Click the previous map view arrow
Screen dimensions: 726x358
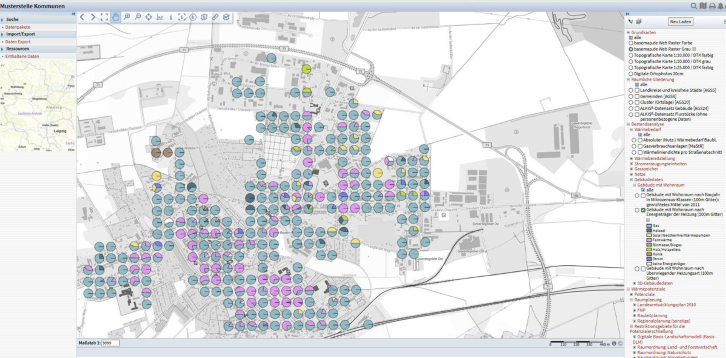point(82,17)
